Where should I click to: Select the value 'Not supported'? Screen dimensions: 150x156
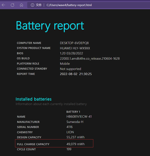pyautogui.click(x=70, y=69)
